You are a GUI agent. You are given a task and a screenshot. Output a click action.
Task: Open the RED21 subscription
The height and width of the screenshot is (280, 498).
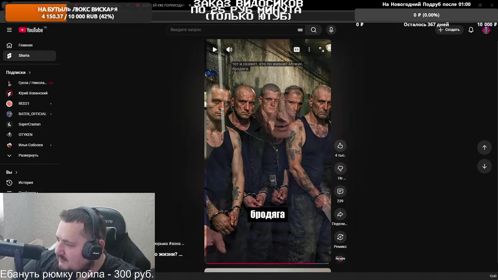(30, 103)
